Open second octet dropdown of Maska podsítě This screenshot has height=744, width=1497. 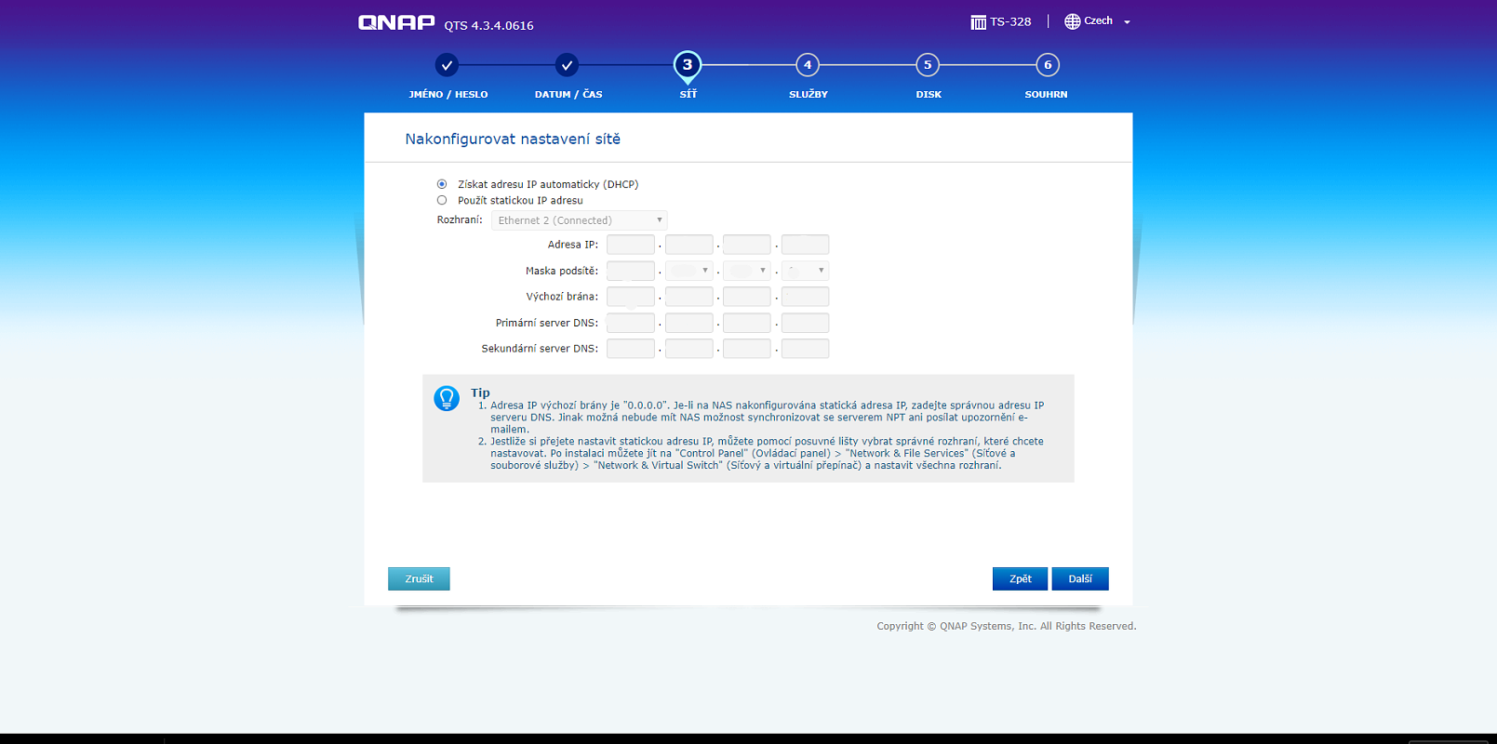689,271
